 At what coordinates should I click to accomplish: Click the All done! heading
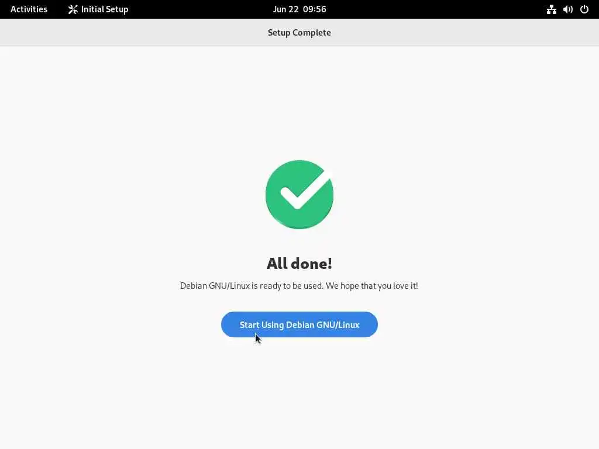pyautogui.click(x=299, y=264)
